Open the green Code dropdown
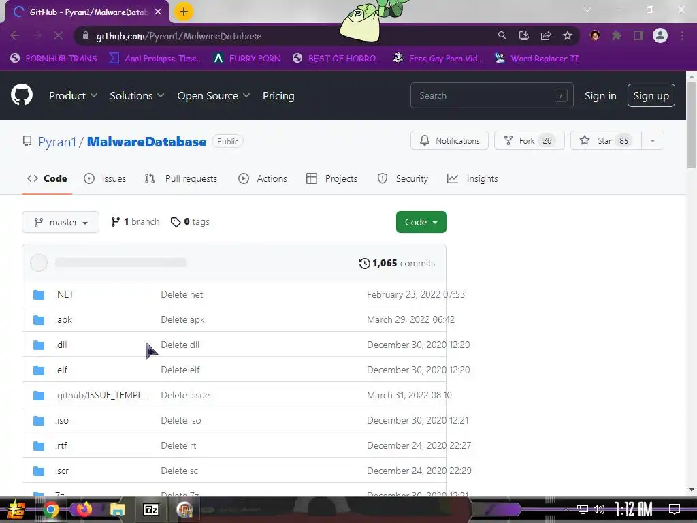This screenshot has width=697, height=523. 421,222
